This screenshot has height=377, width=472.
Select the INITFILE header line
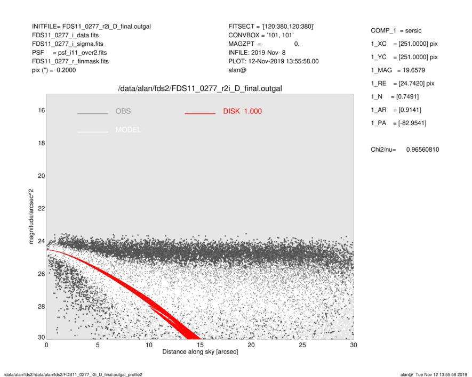[91, 26]
